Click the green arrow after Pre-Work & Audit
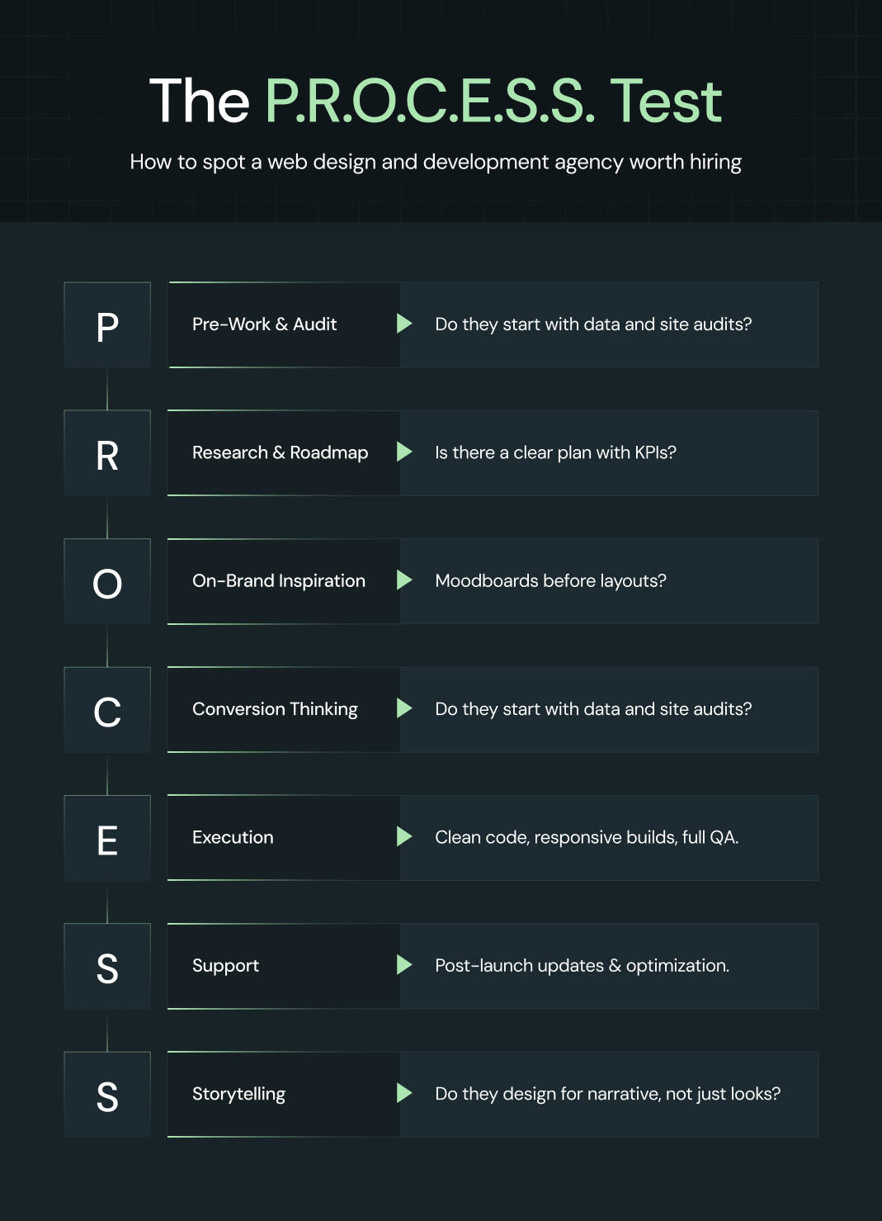 coord(404,324)
